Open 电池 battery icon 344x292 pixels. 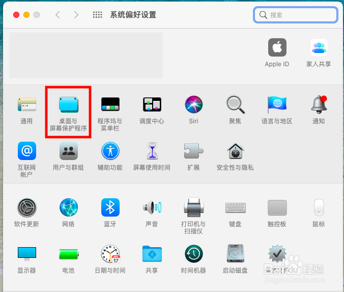point(69,254)
